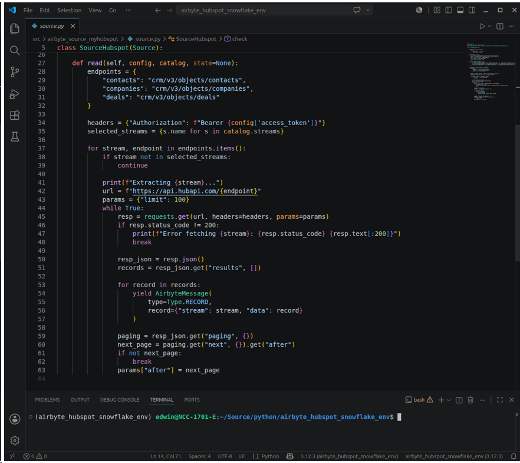
Task: Expand the Run button dropdown arrow
Action: 489,26
